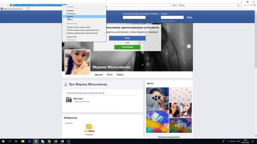Open the selfie with phone photo thumbnail
This screenshot has height=144, width=257.
(x=157, y=99)
